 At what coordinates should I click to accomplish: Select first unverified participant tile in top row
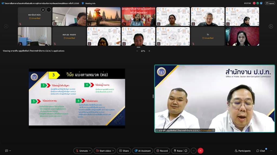tap(35, 16)
